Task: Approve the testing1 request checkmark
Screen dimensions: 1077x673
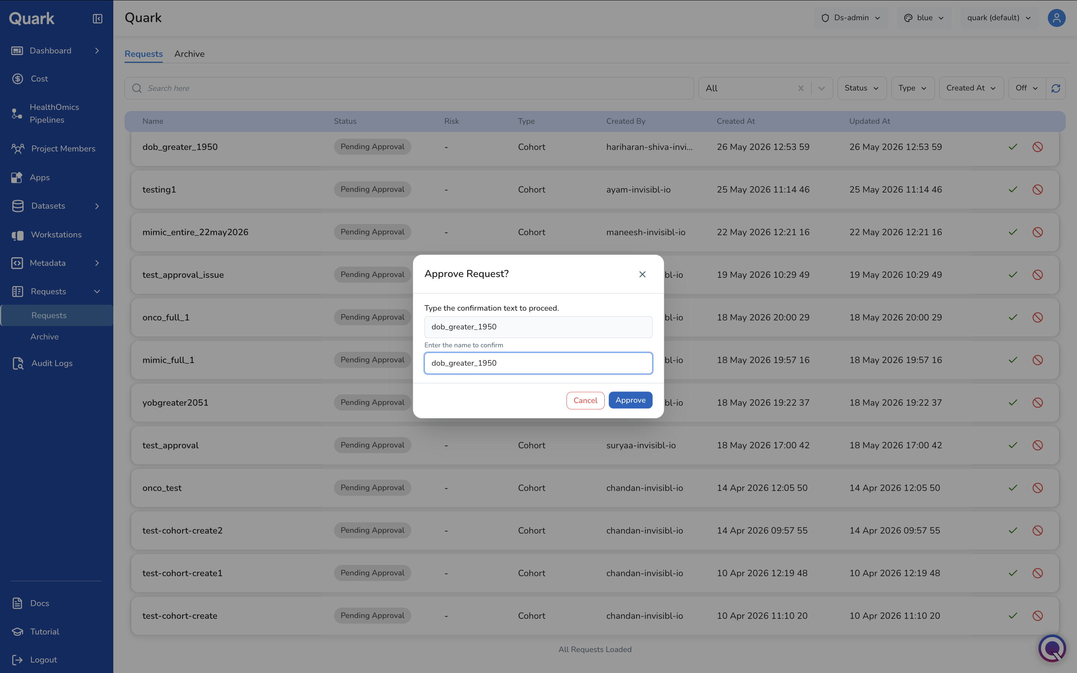Action: pyautogui.click(x=1013, y=190)
